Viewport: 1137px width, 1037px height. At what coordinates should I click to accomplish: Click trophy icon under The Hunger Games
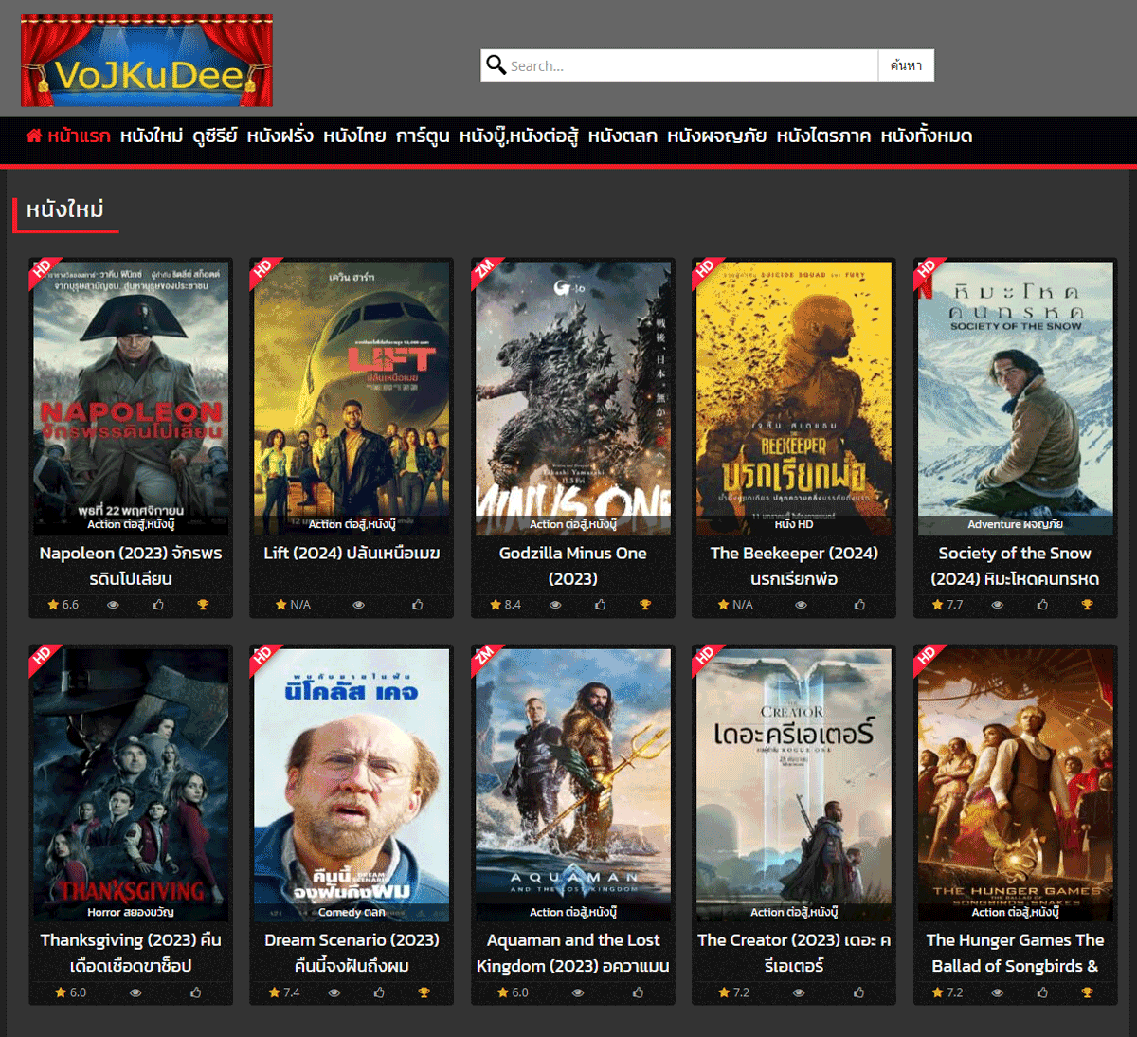(1087, 992)
